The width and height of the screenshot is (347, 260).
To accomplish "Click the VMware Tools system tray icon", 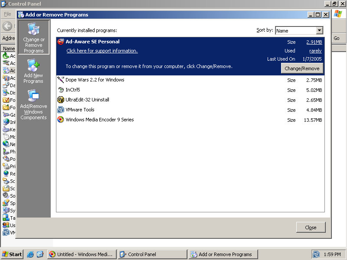I will click(x=316, y=254).
